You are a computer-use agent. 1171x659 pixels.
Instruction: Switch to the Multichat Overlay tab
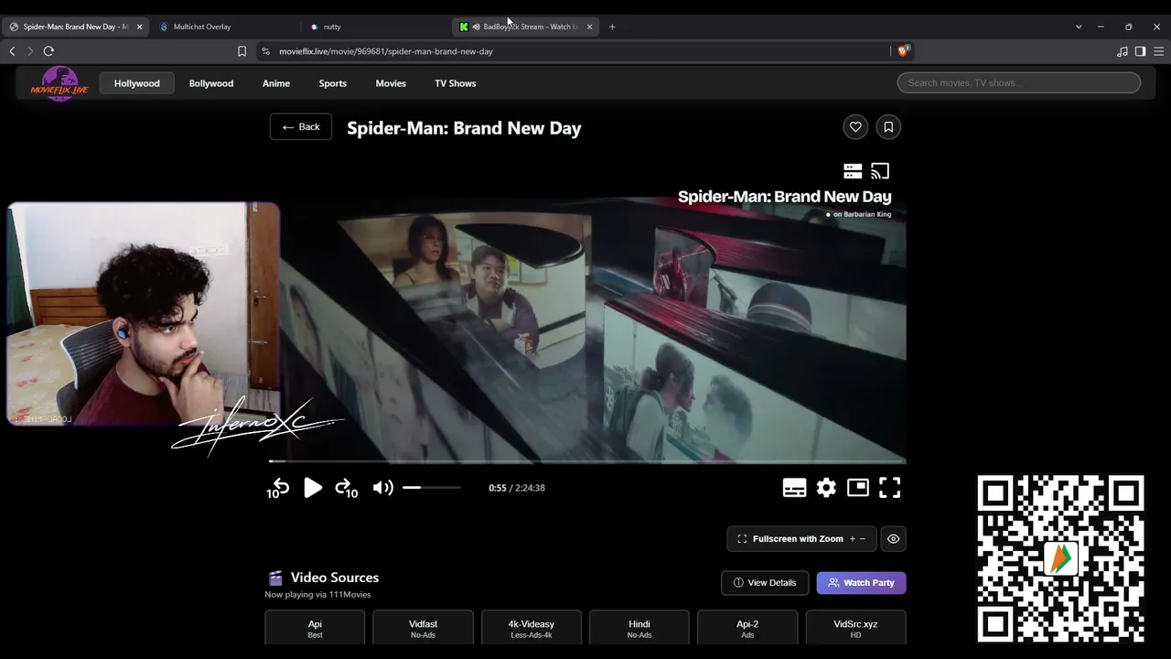pyautogui.click(x=225, y=27)
